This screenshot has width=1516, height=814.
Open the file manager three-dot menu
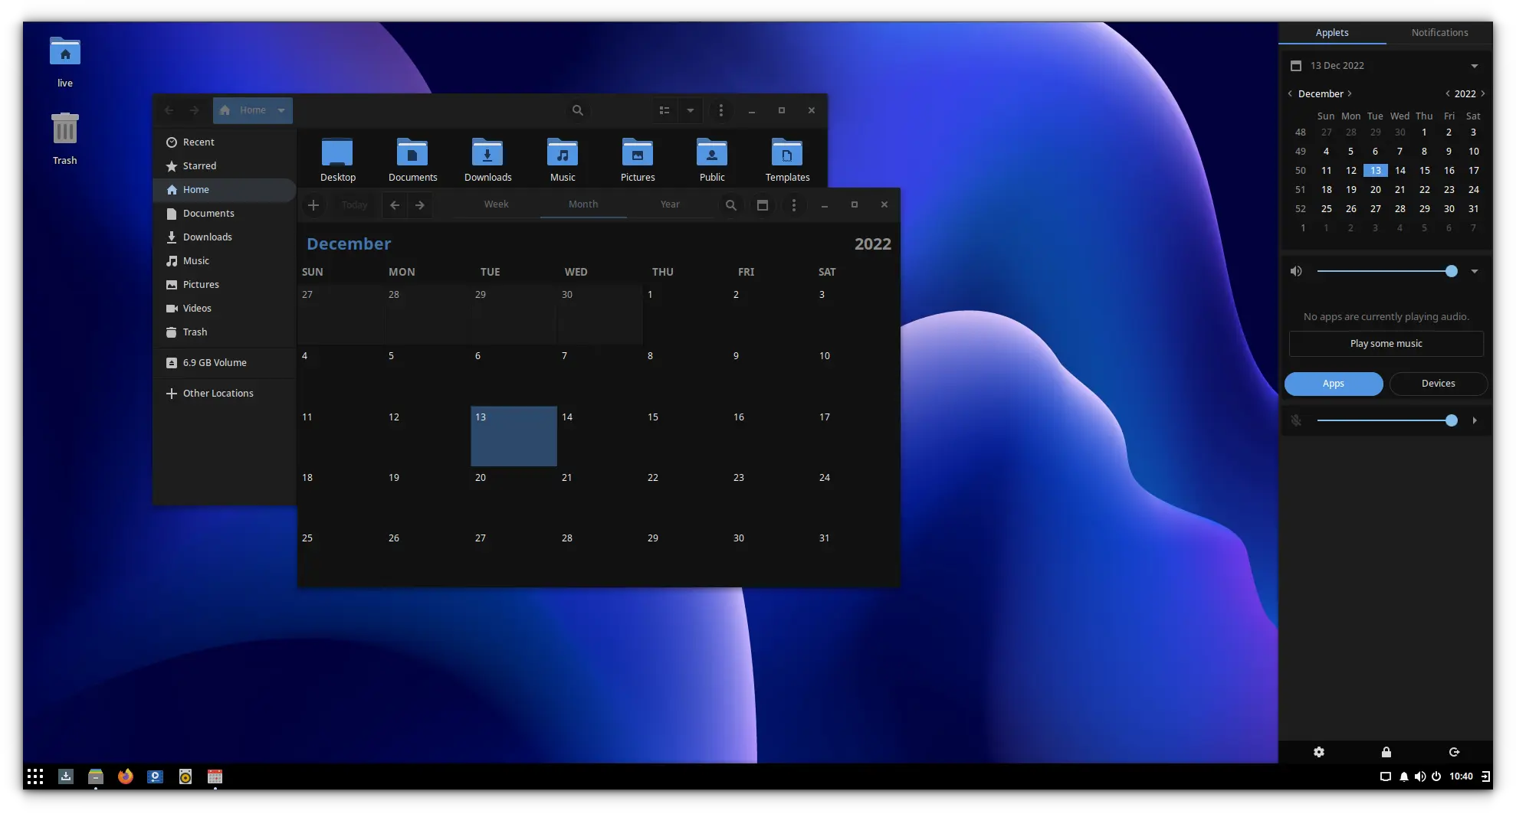click(x=720, y=110)
